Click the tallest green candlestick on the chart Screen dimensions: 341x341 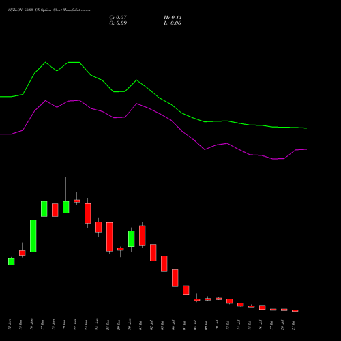[33, 236]
